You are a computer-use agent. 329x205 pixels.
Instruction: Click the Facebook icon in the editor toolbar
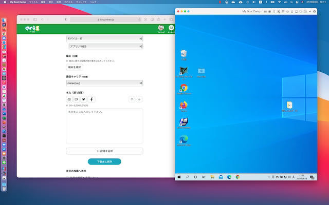coord(92,99)
